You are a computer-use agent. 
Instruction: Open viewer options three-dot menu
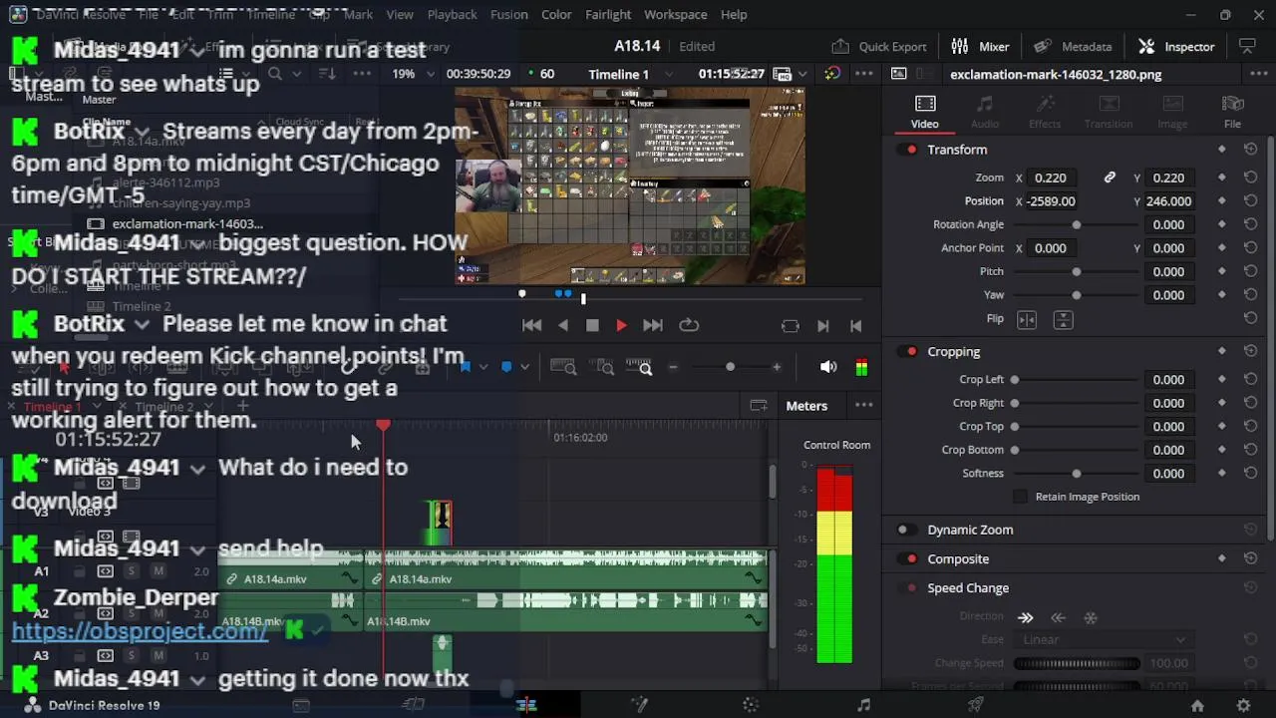coord(864,75)
